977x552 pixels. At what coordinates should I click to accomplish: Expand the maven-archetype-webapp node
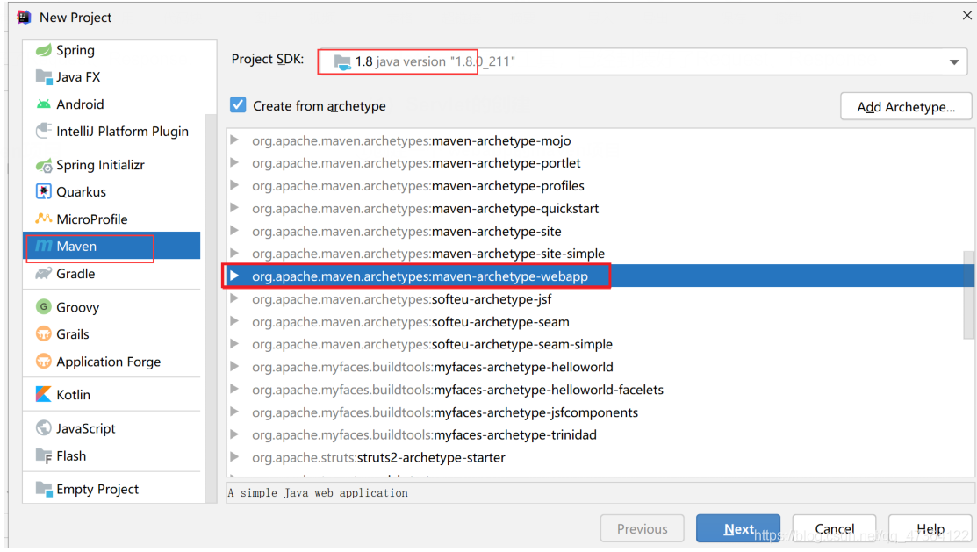tap(235, 276)
